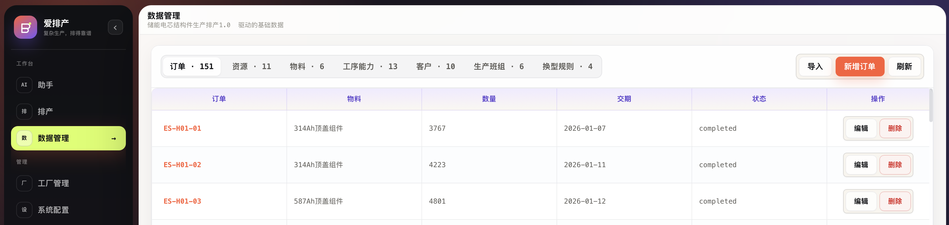Click the 设 badge icon beside 系统配置
The height and width of the screenshot is (225, 949).
click(x=24, y=210)
